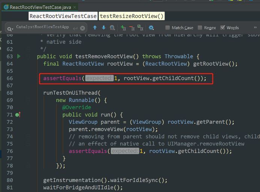Open Find in usages view icon
Screen dimensions: 260x192
point(112,28)
